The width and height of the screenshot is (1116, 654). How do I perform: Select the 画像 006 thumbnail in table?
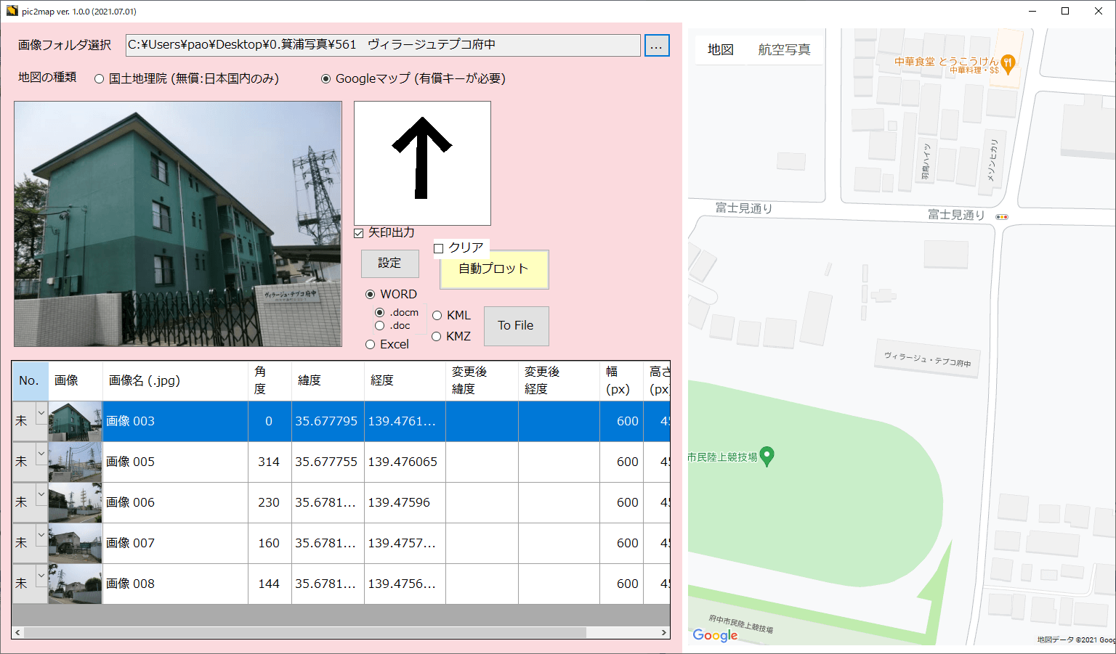(75, 502)
